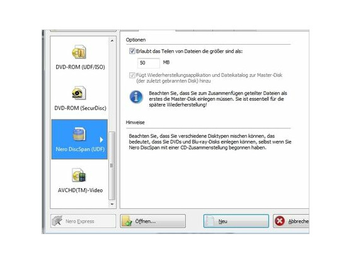
Task: Click the 'DVD-ROM (SecurDisc)' label
Action: coord(80,108)
